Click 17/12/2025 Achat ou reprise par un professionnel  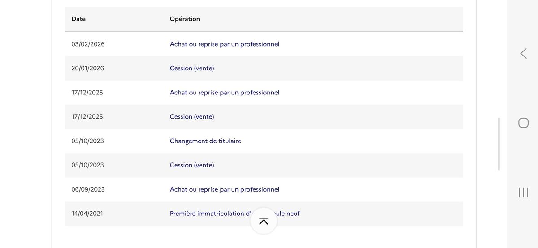(224, 93)
